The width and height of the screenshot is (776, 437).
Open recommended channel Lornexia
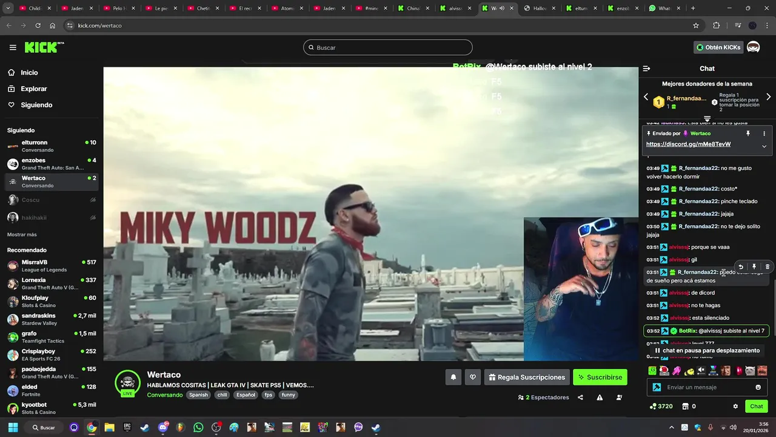tap(52, 283)
